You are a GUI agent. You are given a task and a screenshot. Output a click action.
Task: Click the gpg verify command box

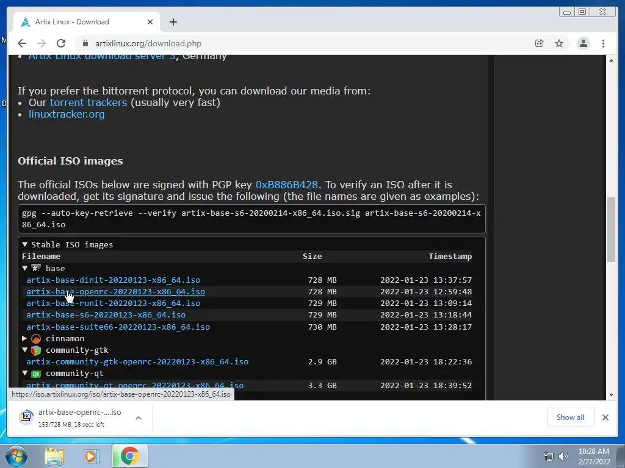pos(251,219)
